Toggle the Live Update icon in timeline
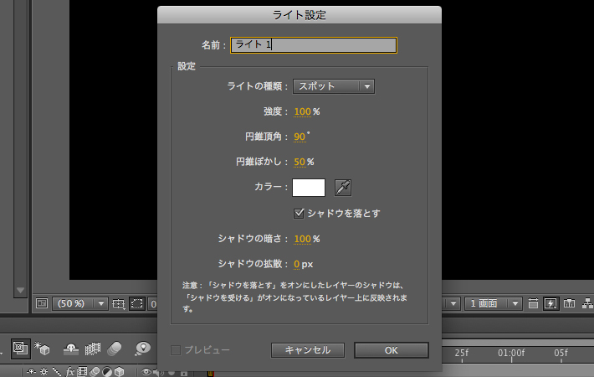Image resolution: width=594 pixels, height=377 pixels. 22,348
